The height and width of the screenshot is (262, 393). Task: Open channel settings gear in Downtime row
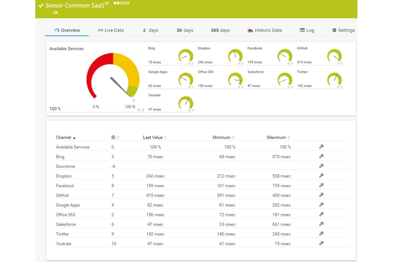pyautogui.click(x=321, y=166)
